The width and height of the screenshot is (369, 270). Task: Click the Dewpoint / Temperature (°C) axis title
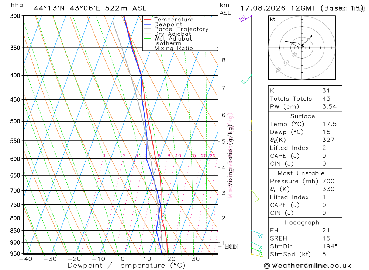126,266
